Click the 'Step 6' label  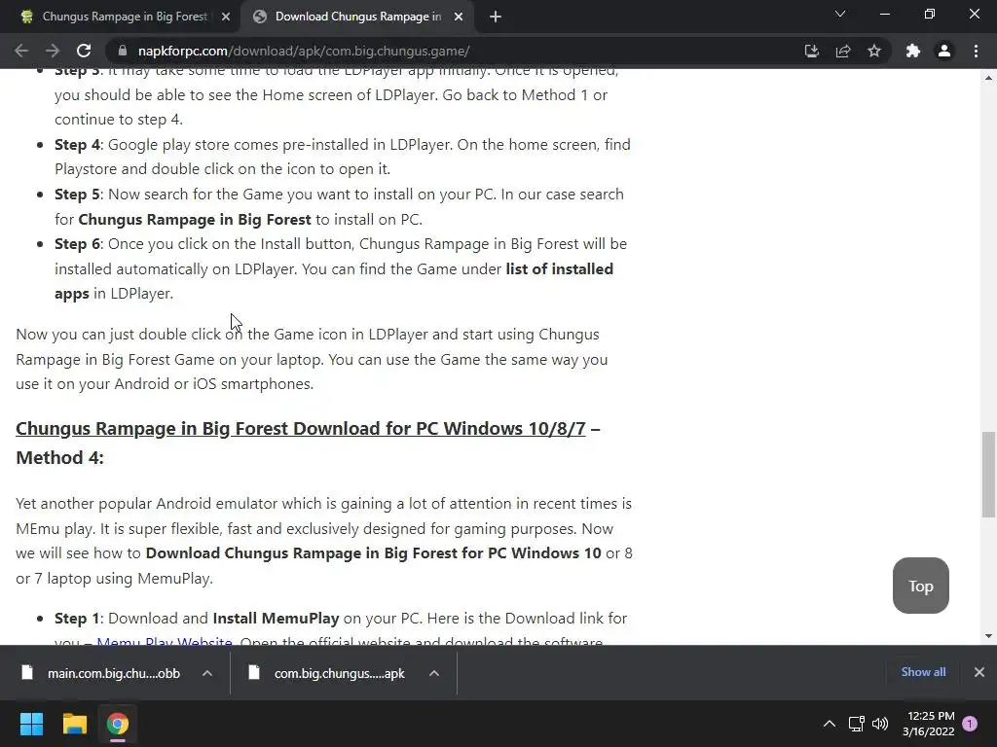pyautogui.click(x=77, y=244)
